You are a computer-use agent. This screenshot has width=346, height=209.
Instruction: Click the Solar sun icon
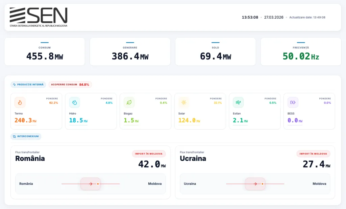point(183,102)
